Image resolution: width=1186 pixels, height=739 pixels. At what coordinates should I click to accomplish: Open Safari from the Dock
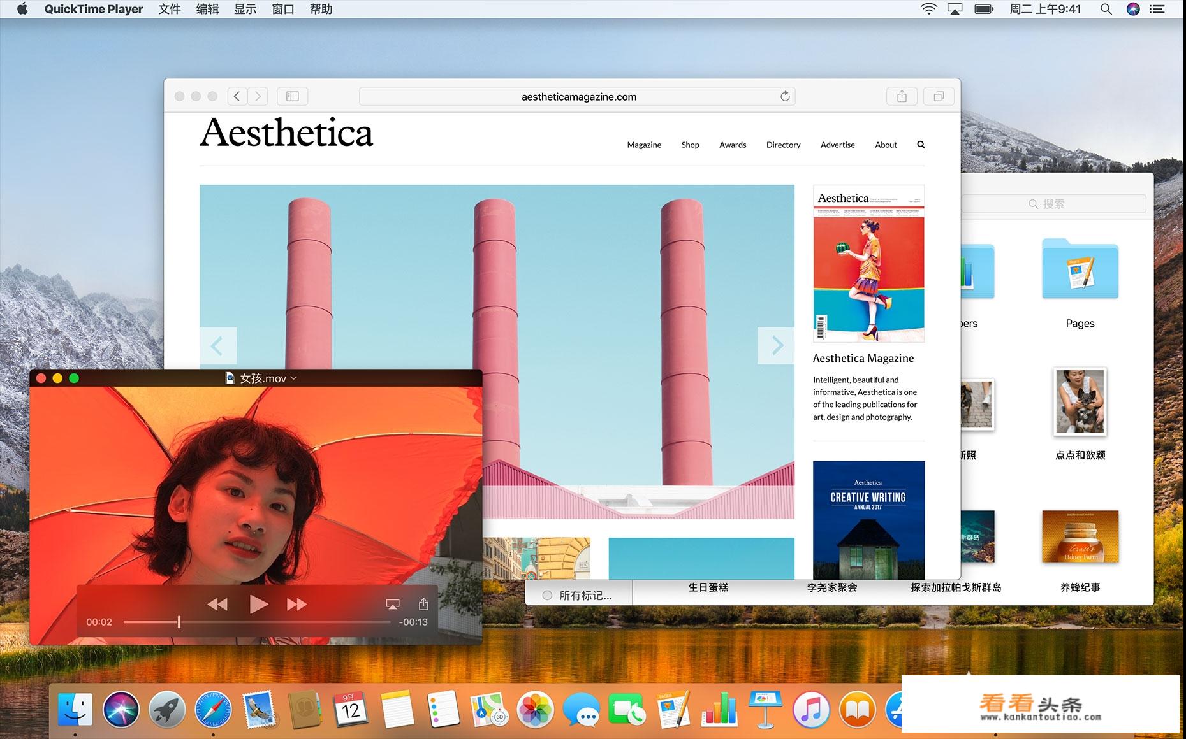click(213, 709)
